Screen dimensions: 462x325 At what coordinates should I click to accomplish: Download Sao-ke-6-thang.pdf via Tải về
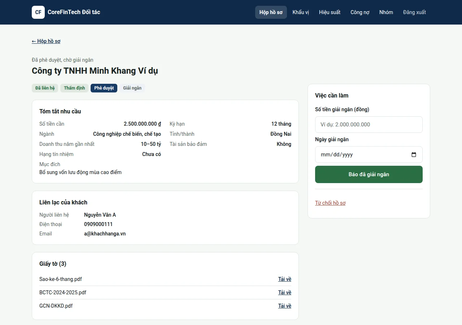tap(284, 279)
